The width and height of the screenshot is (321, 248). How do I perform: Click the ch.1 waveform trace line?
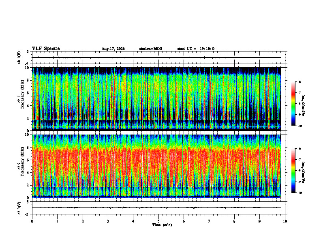(156, 58)
